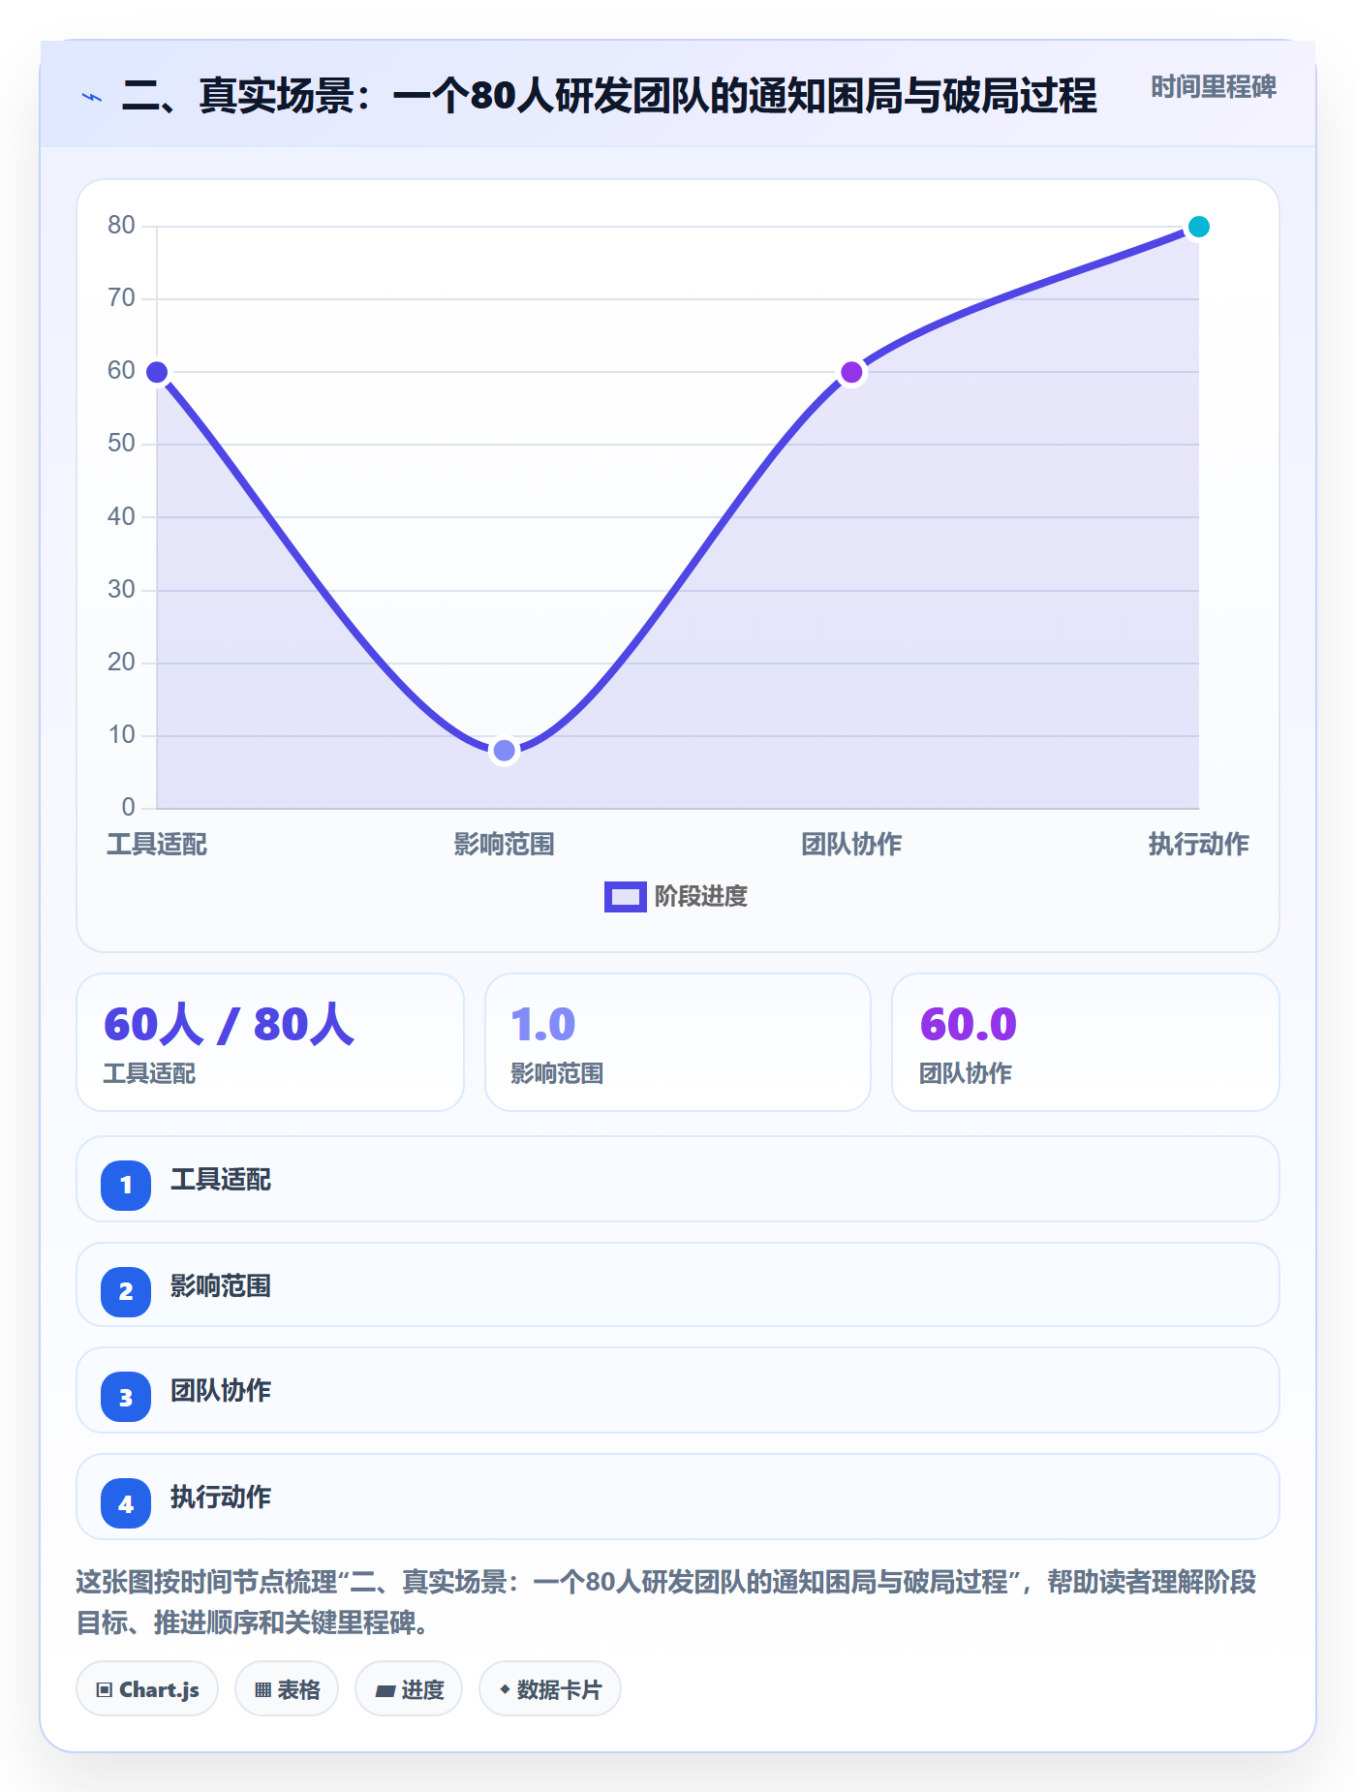Screen dimensions: 1356x1792
Task: Select the 执行动作 step row text
Action: (221, 1498)
